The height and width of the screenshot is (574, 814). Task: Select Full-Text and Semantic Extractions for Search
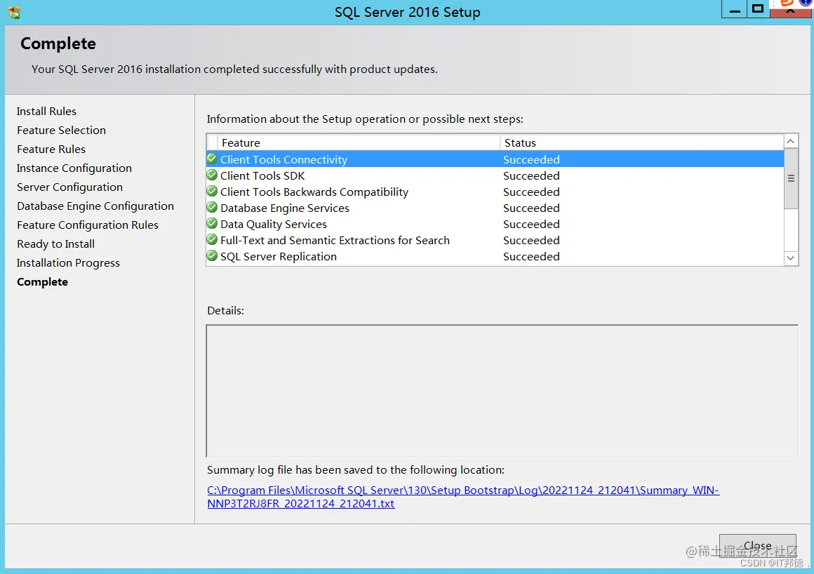coord(495,240)
